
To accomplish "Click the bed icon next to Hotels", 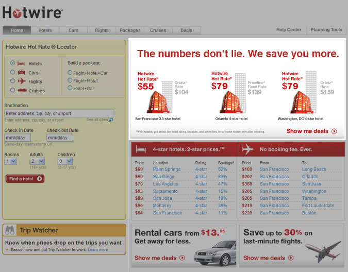I will click(21, 63).
